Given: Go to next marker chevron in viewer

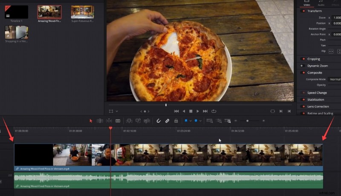Looking at the screenshot, I should 148,112.
